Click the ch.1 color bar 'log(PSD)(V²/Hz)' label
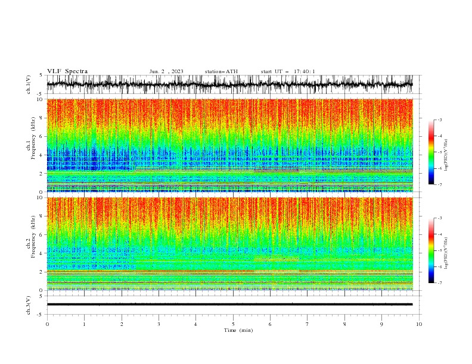 [x=446, y=155]
